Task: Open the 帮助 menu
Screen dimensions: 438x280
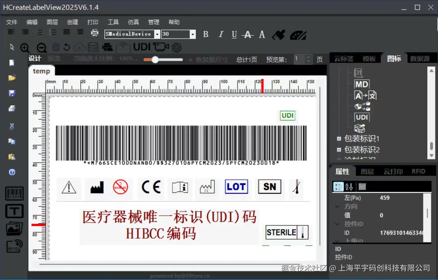Action: point(174,22)
